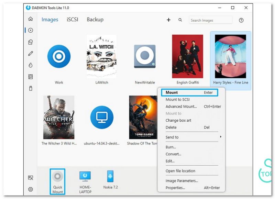275x199 pixels.
Task: Click Properties in the context menu
Action: point(175,188)
